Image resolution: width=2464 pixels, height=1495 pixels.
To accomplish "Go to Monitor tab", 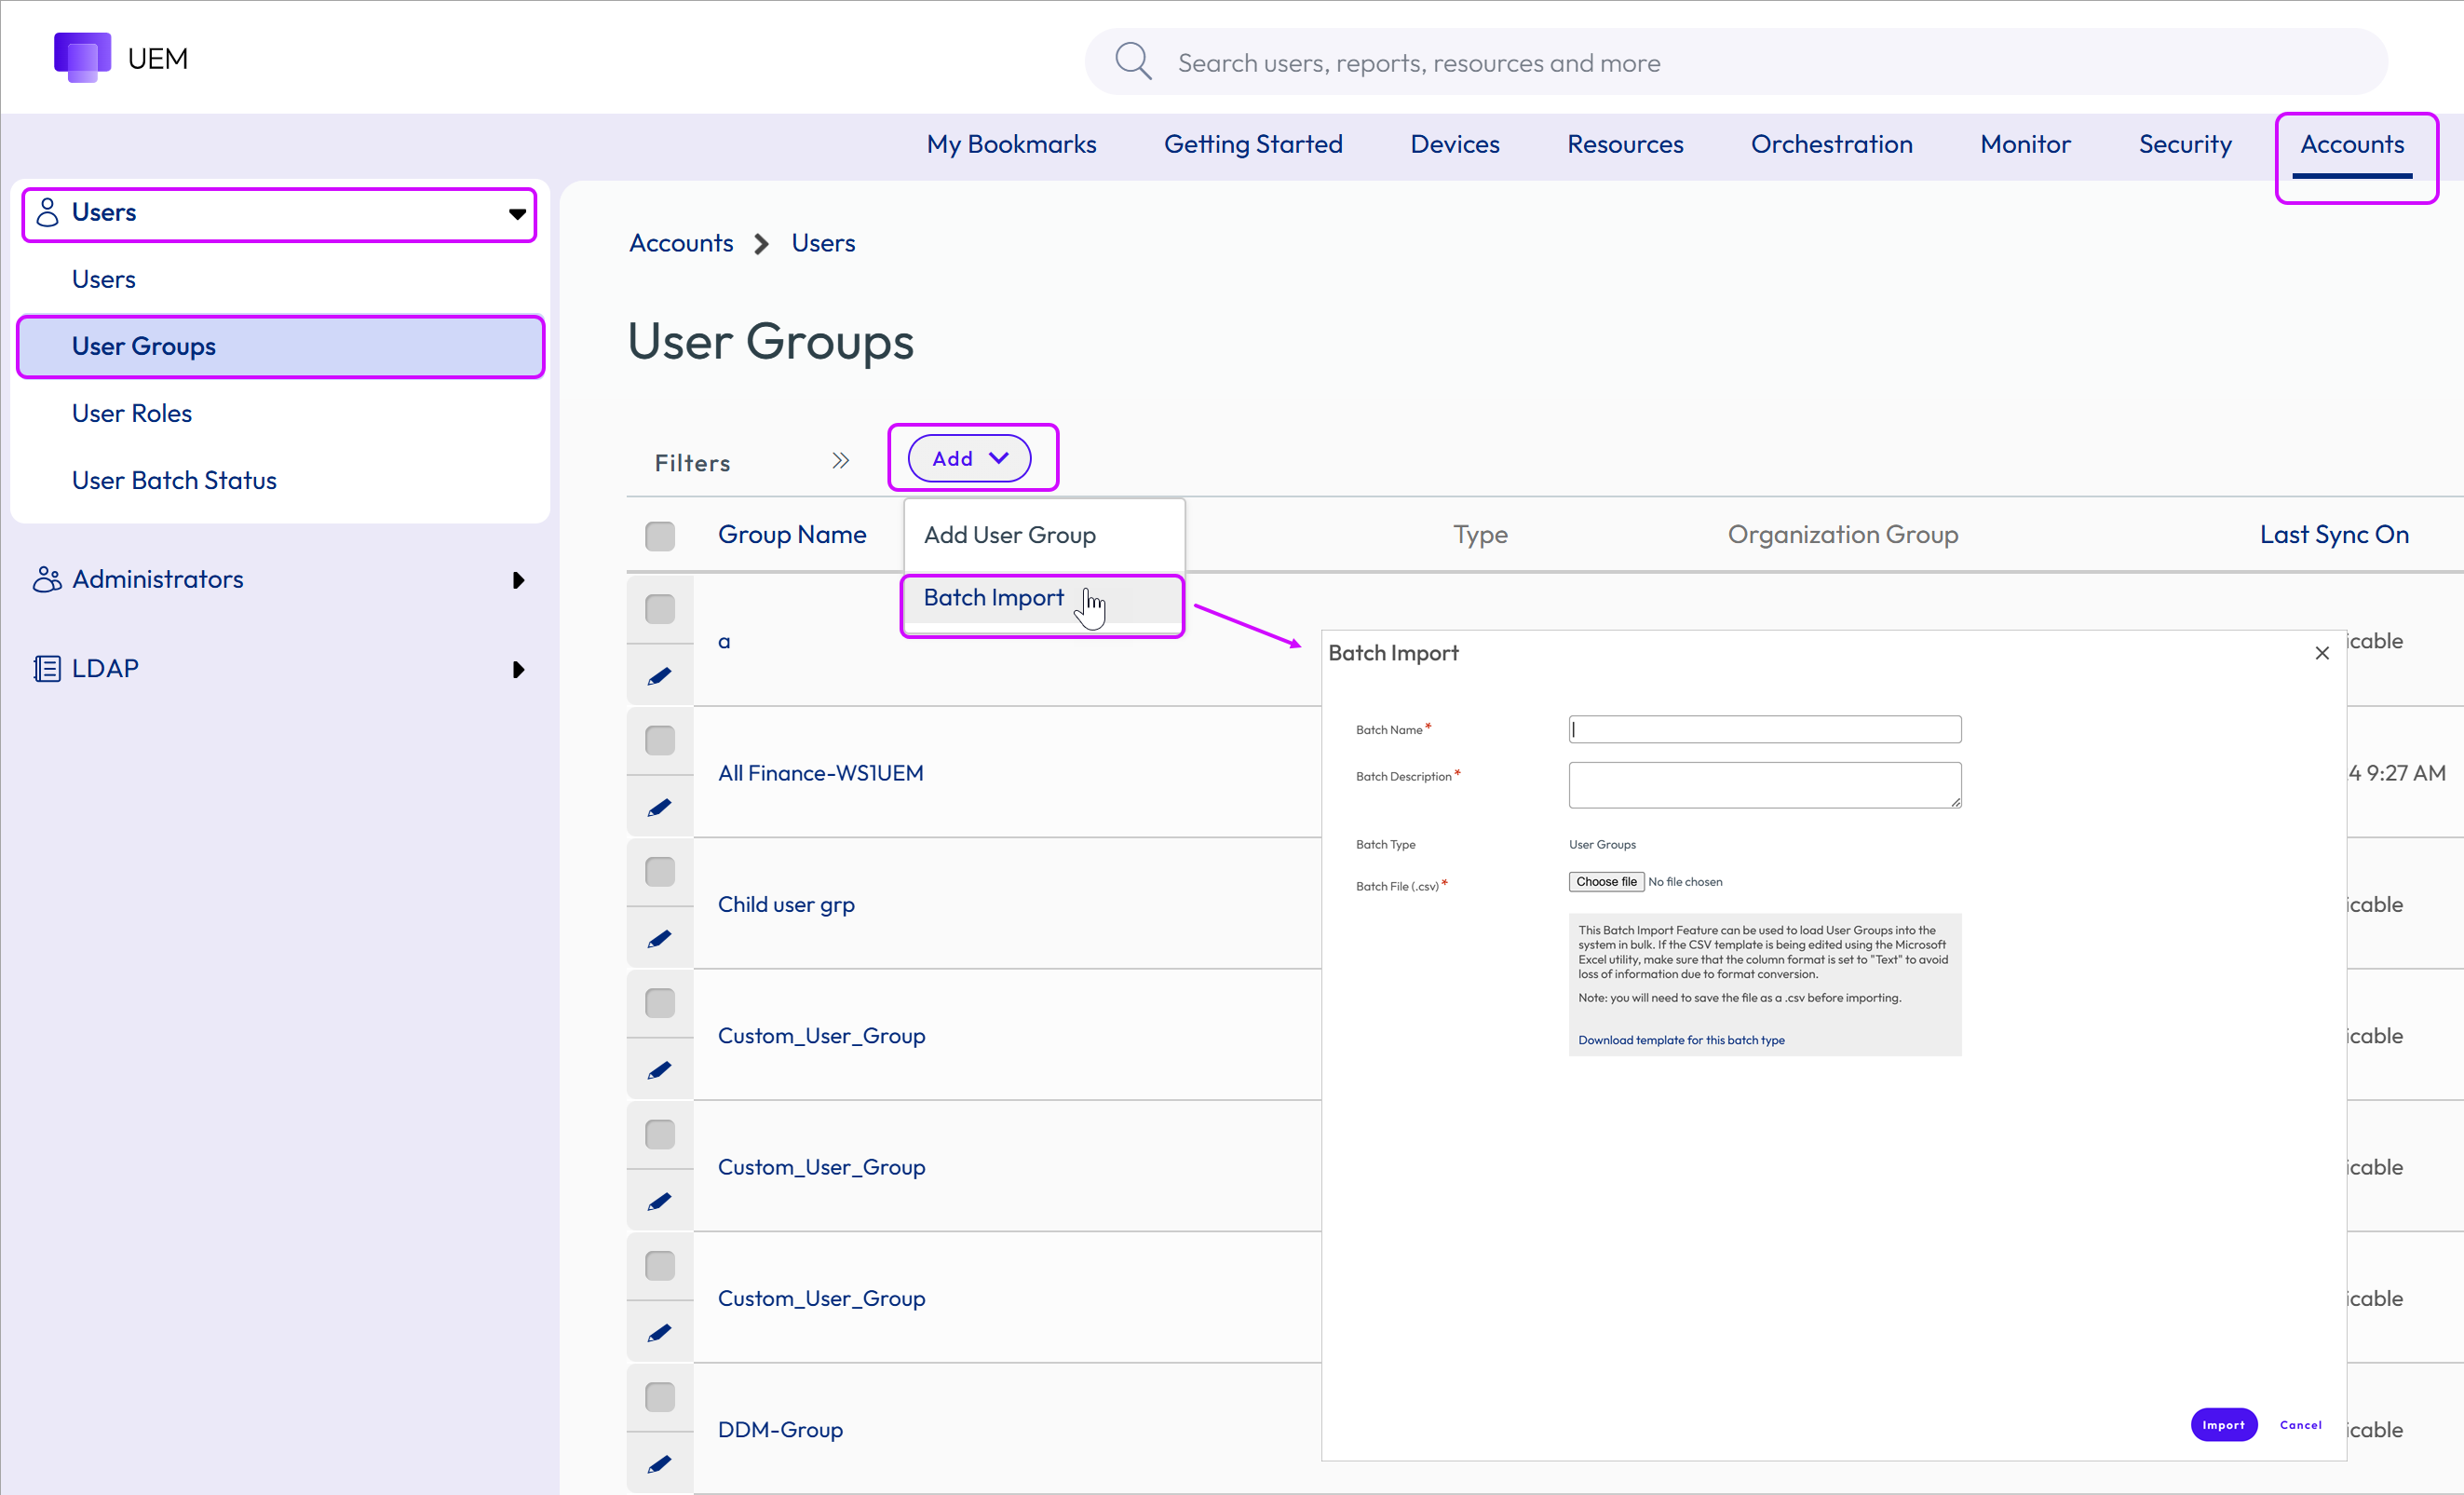I will 2025,144.
